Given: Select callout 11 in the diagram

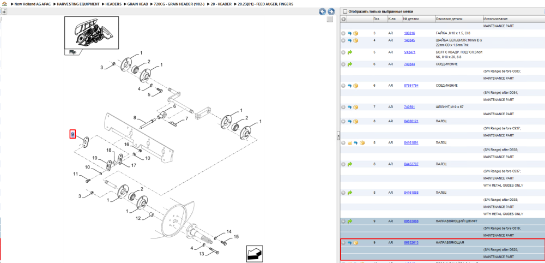Looking at the screenshot, I should click(75, 174).
